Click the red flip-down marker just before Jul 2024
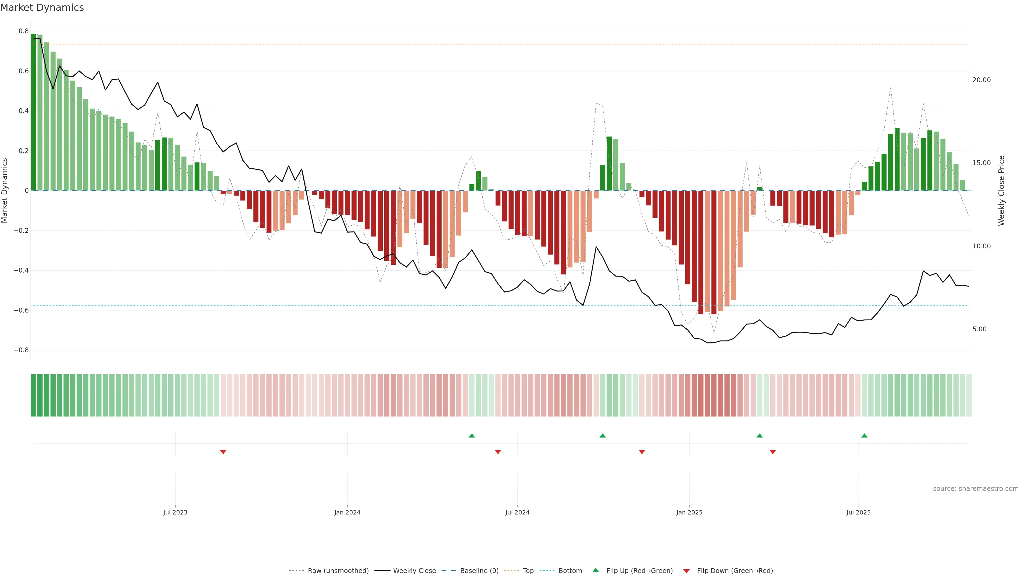The image size is (1032, 580). pos(498,452)
